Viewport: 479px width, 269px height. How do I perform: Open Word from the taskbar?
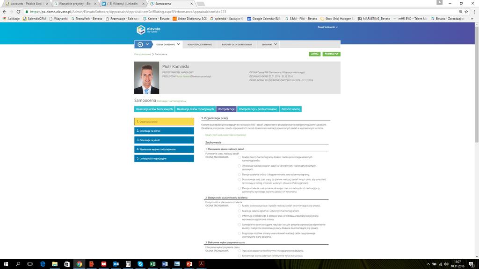coord(165,264)
